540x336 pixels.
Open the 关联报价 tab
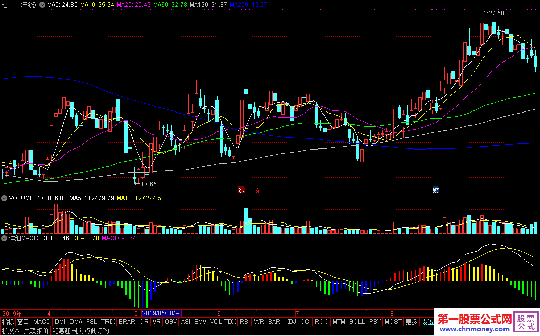[36, 331]
